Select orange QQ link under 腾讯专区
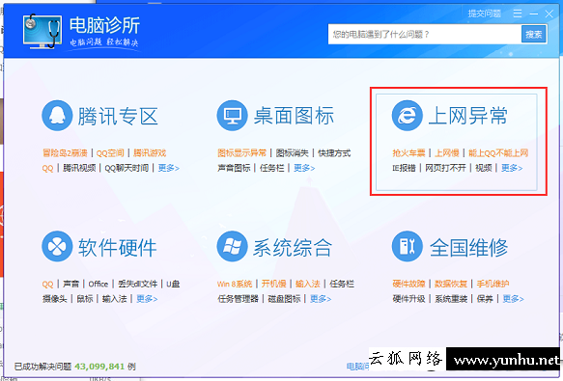The image size is (563, 381). pyautogui.click(x=47, y=168)
